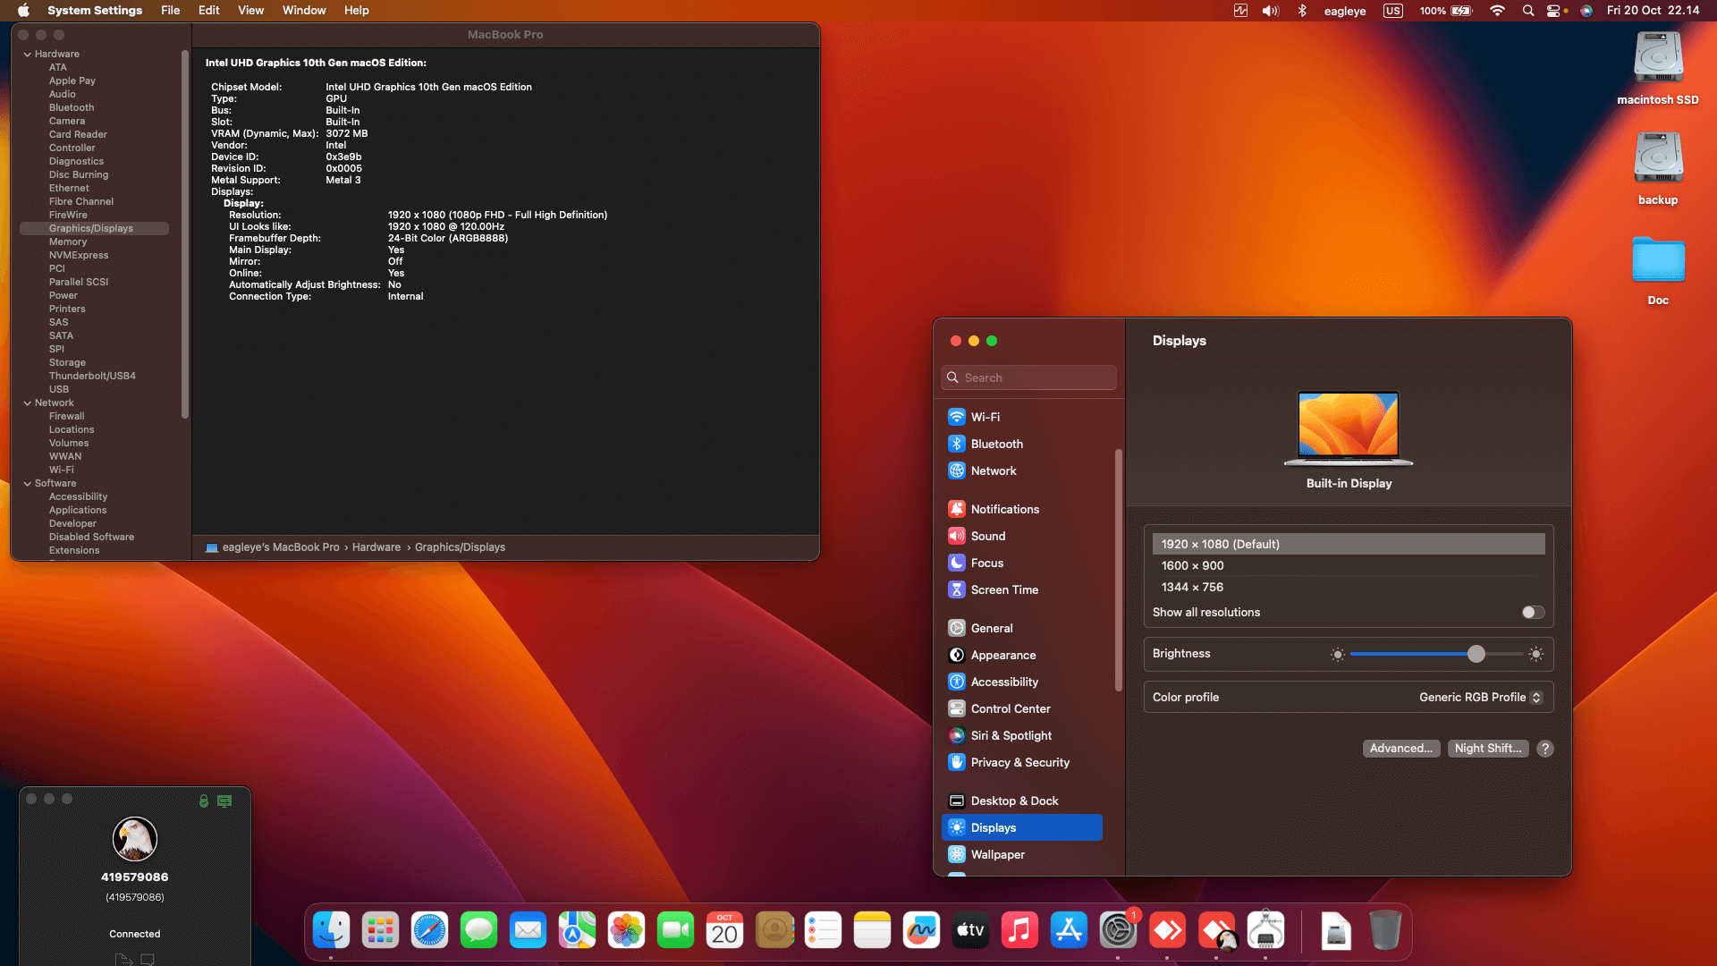Select Siri & Spotlight settings
The image size is (1717, 966).
click(x=1011, y=735)
